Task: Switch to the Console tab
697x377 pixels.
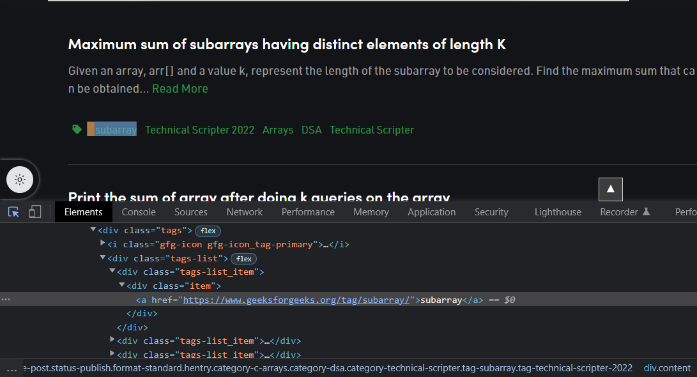Action: point(139,212)
